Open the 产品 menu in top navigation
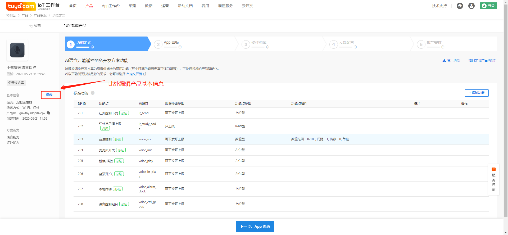The width and height of the screenshot is (508, 235). 89,6
